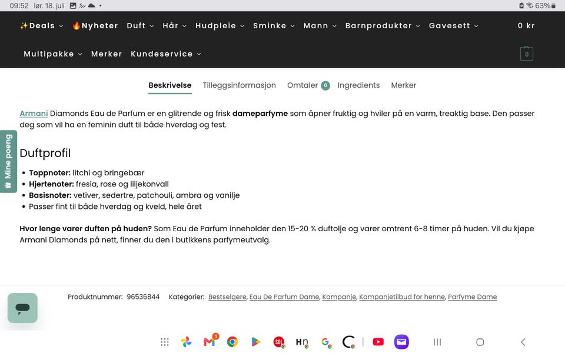Open Merker in the navigation bar
This screenshot has height=353, width=565.
click(107, 54)
